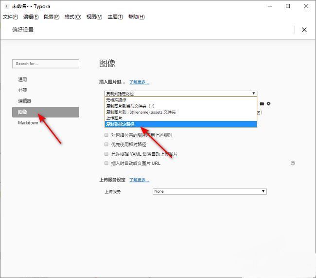
Task: Click the help question mark icon
Action: 293,164
